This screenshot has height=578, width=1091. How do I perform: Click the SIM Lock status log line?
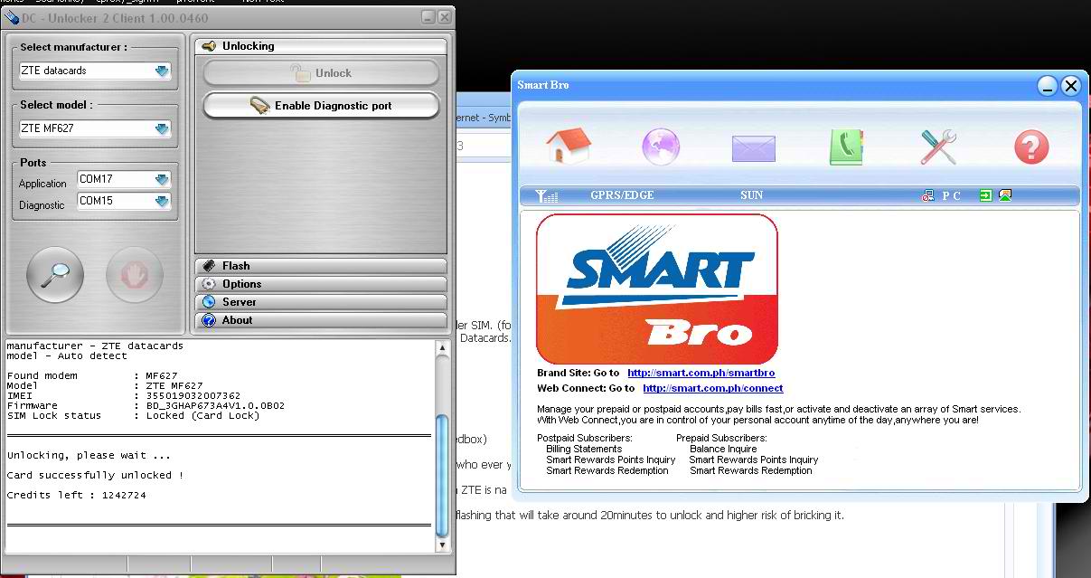[x=133, y=416]
